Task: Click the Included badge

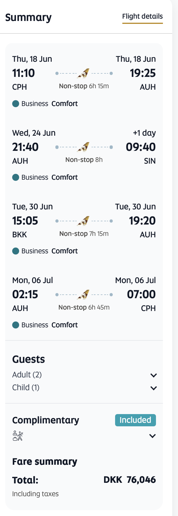Action: pyautogui.click(x=135, y=420)
